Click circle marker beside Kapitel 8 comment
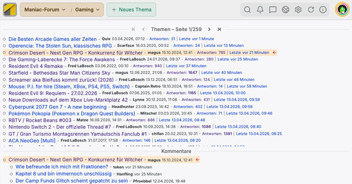 pyautogui.click(x=11, y=174)
